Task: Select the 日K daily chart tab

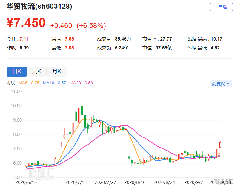Action: pos(16,72)
